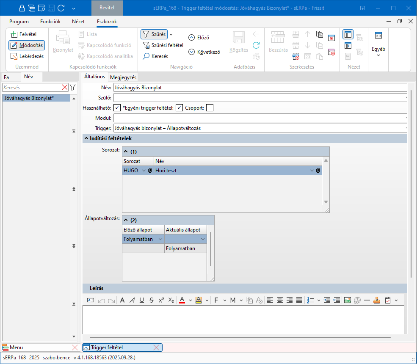Collapse the Indítási feltételek section

click(x=86, y=138)
